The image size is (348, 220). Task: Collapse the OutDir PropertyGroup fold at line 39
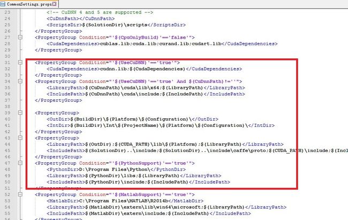point(20,113)
